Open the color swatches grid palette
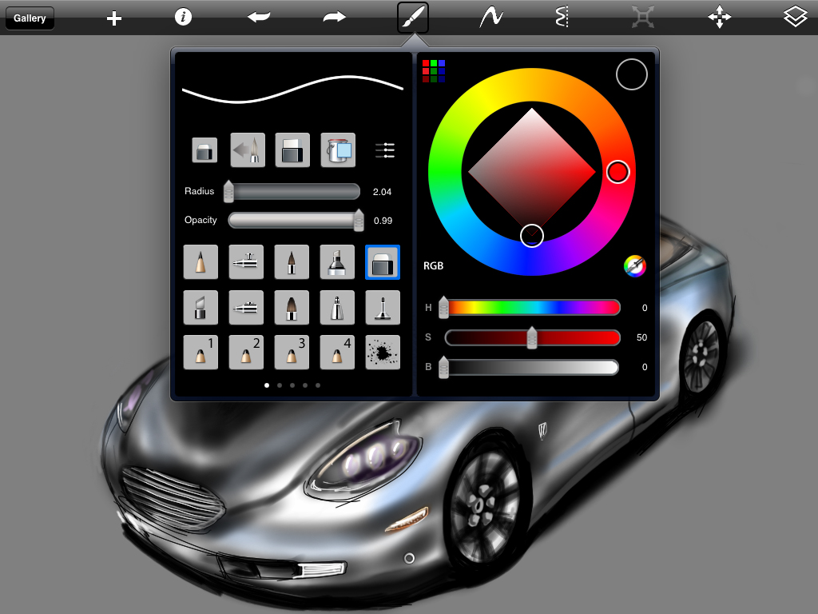This screenshot has height=614, width=818. (x=434, y=71)
